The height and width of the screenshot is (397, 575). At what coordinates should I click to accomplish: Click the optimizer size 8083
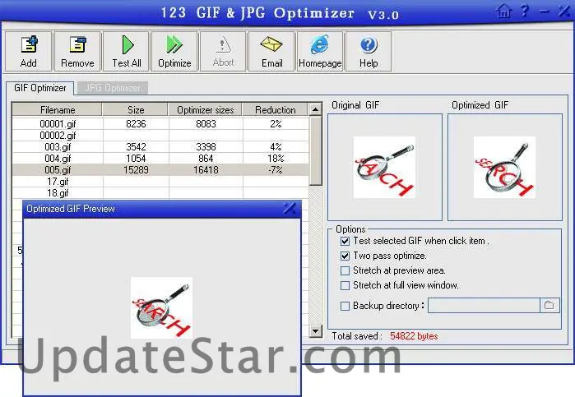pos(206,124)
